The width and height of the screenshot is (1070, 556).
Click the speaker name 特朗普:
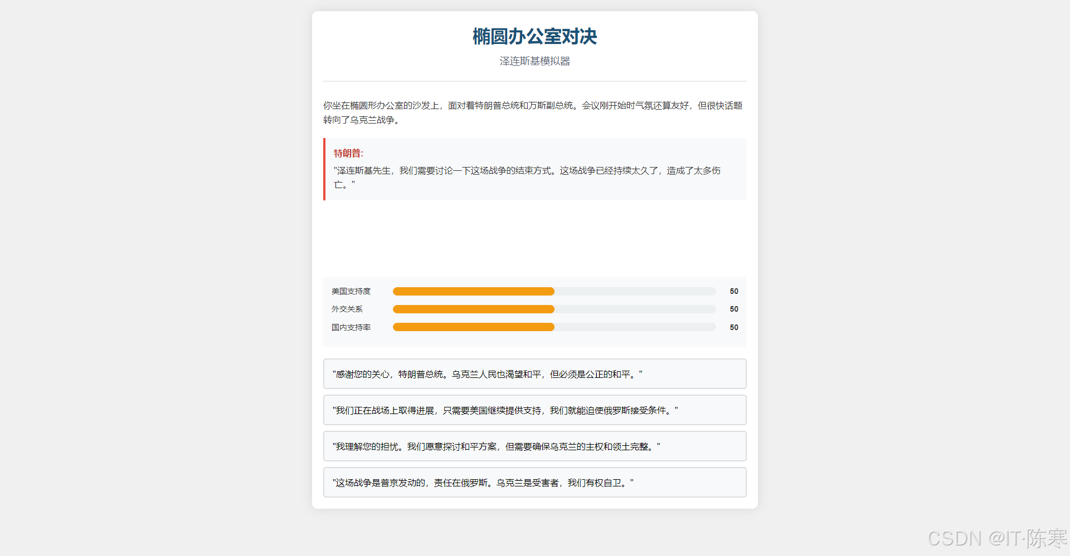(348, 153)
